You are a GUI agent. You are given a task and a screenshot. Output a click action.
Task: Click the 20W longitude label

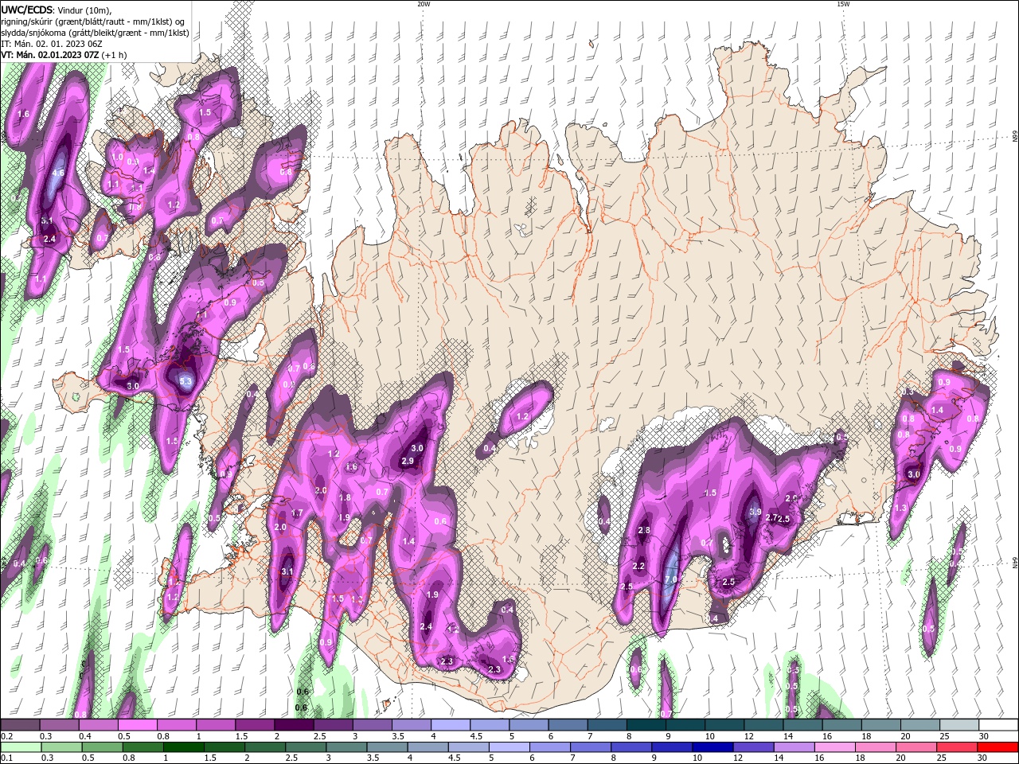point(424,4)
